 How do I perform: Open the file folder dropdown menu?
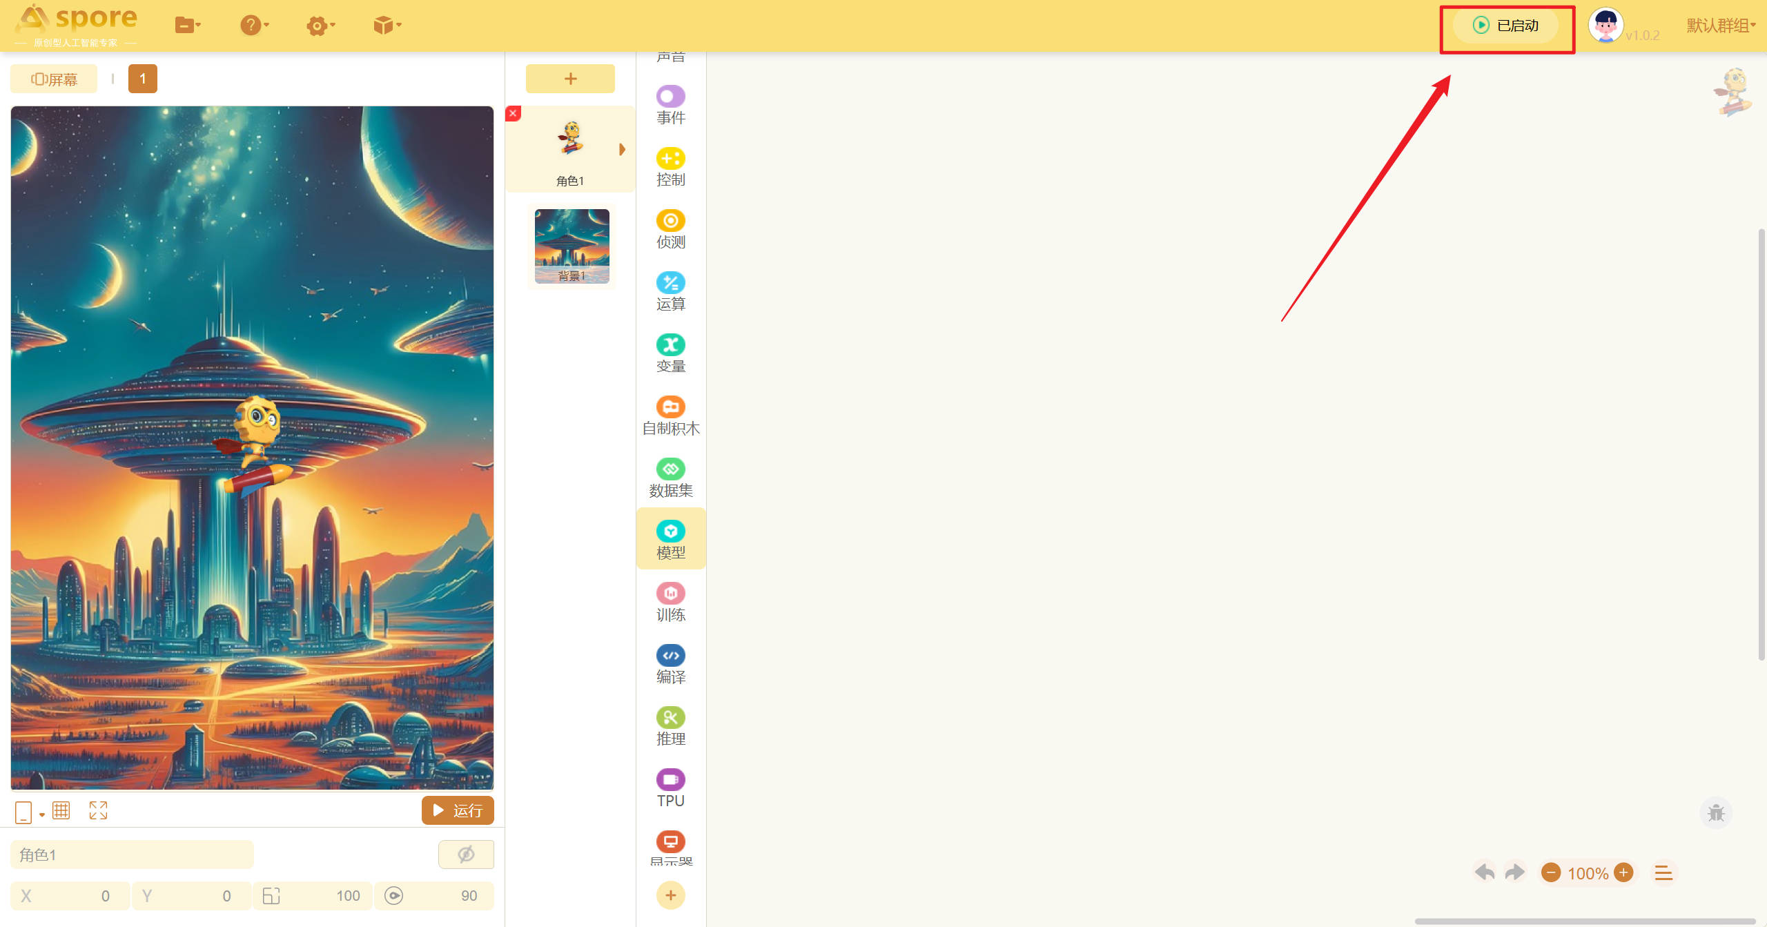coord(187,26)
